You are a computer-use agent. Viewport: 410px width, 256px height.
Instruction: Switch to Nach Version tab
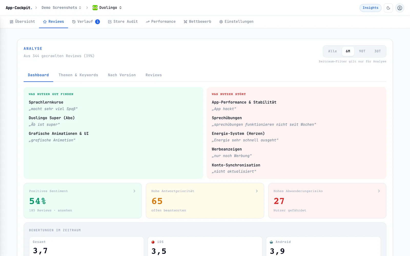coord(122,75)
